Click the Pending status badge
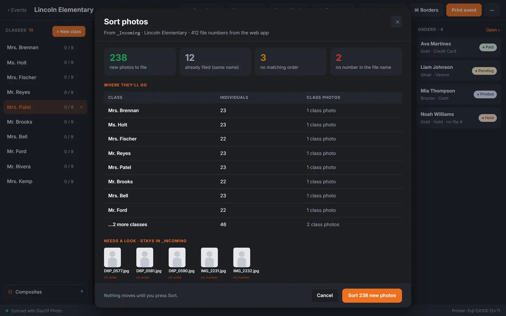This screenshot has width=506, height=316. [484, 71]
